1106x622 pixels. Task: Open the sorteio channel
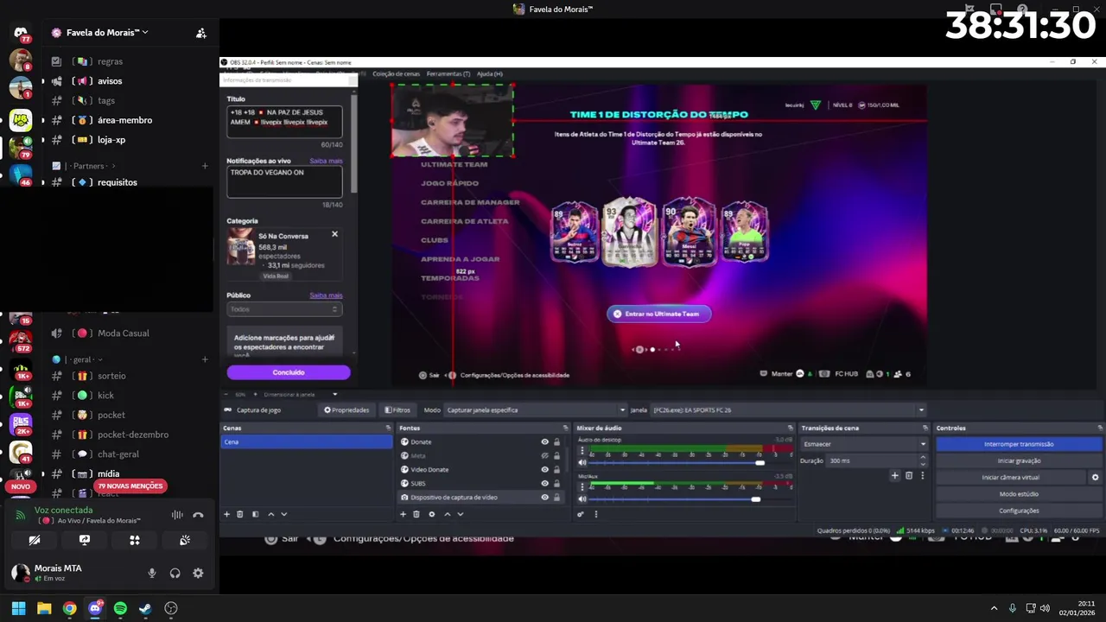coord(111,376)
